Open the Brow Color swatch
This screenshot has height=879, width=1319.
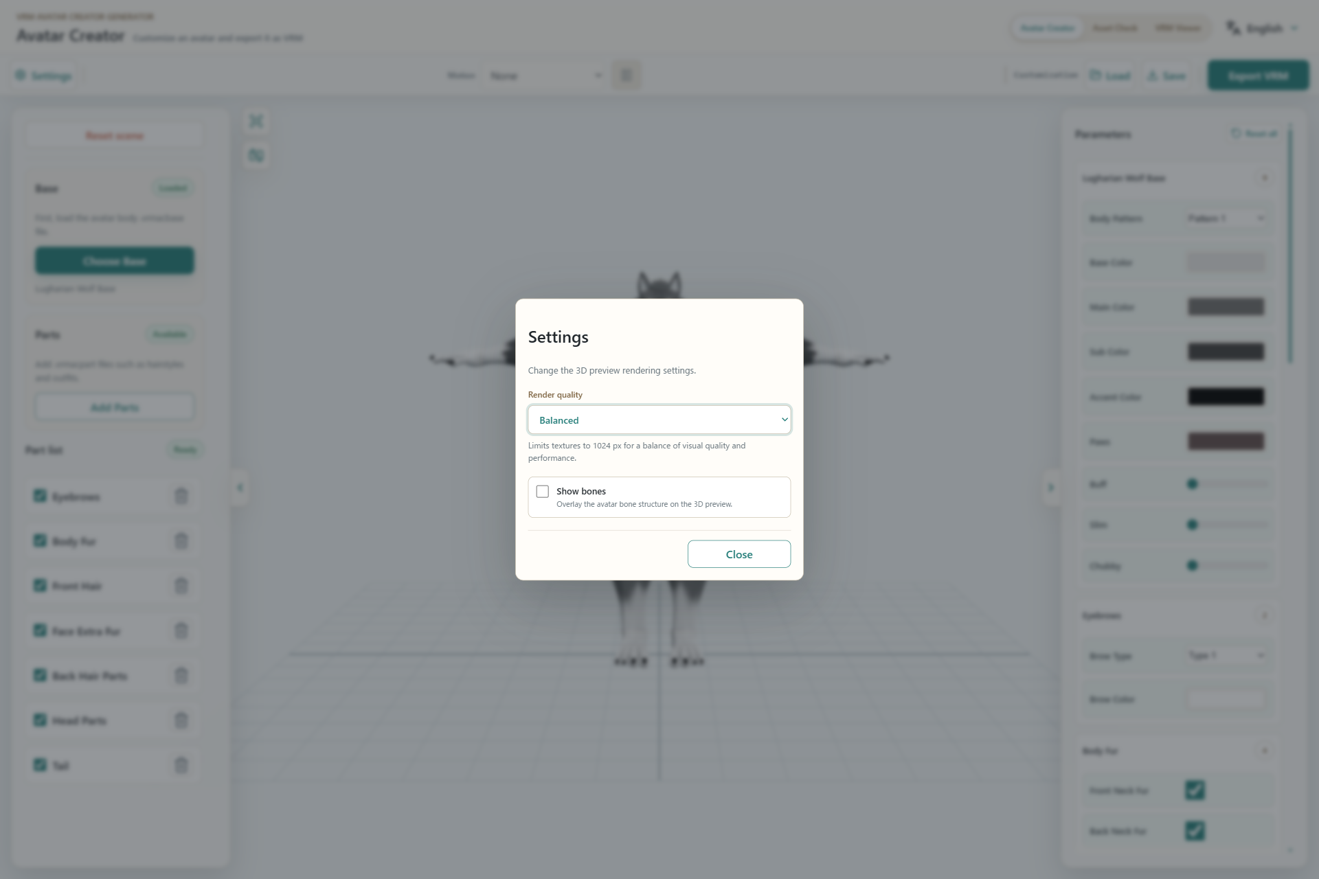[1226, 700]
